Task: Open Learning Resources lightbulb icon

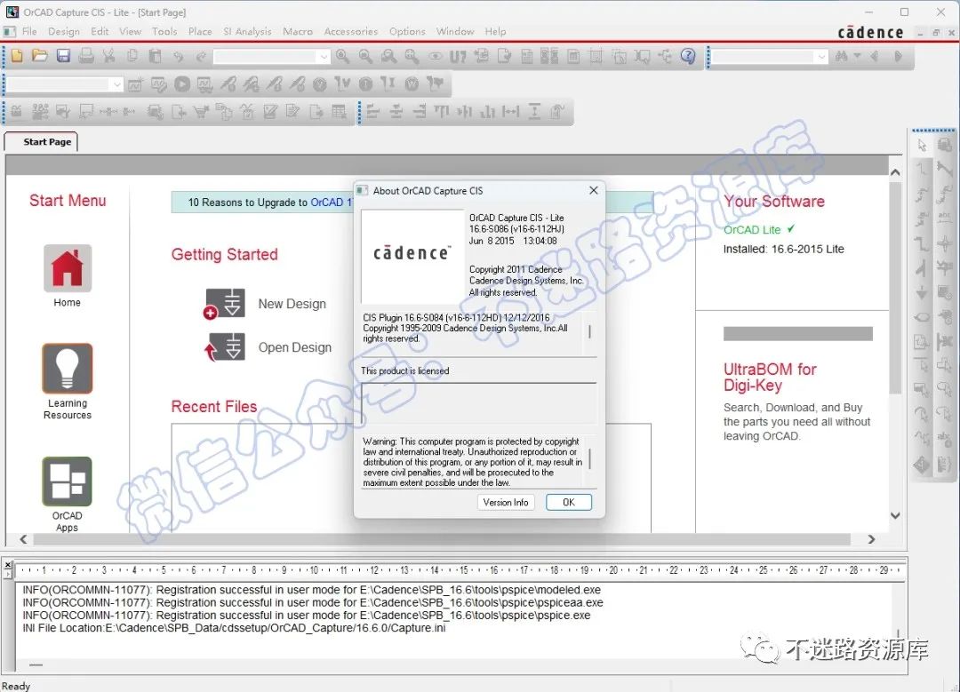Action: [68, 368]
